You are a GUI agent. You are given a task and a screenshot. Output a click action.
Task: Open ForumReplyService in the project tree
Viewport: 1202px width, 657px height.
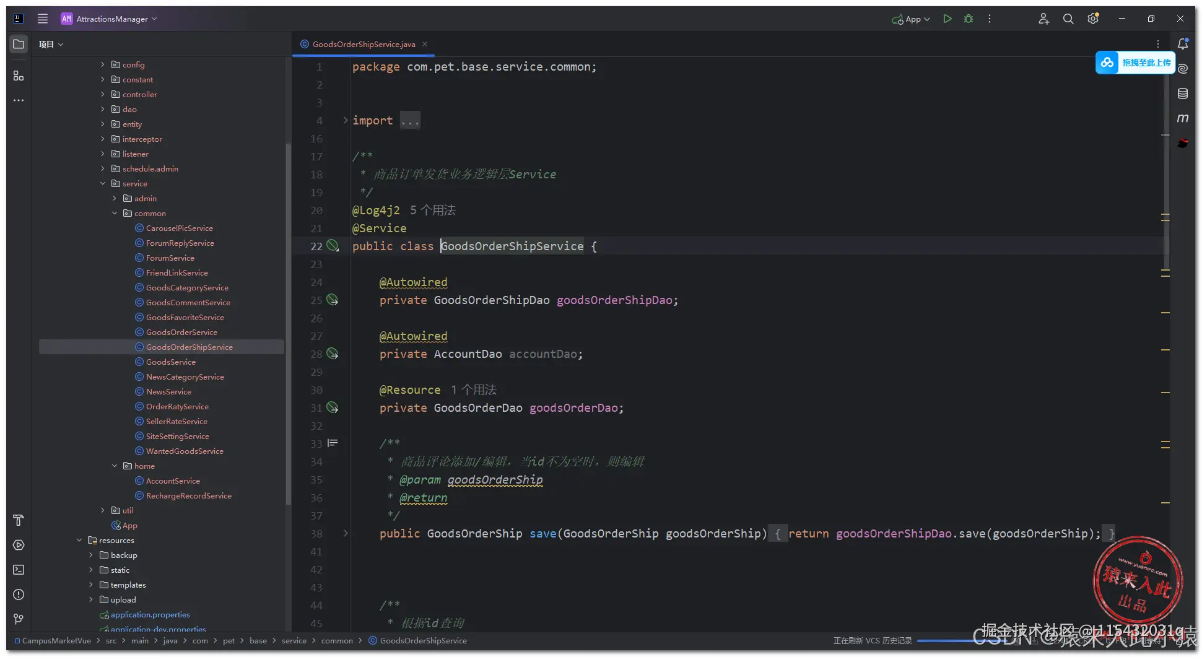point(180,243)
